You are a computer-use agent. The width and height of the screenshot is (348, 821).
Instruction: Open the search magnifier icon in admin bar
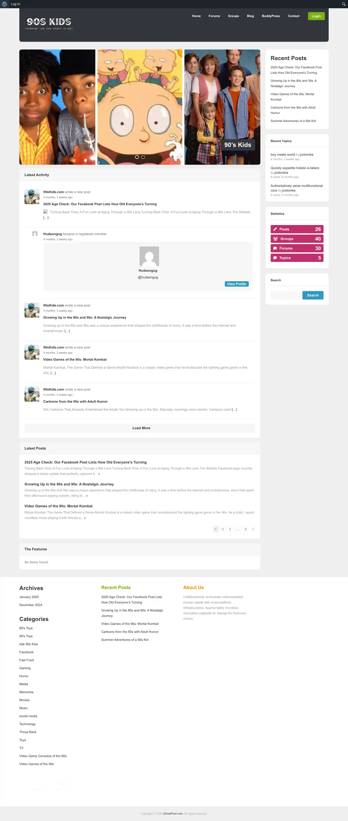click(x=344, y=4)
